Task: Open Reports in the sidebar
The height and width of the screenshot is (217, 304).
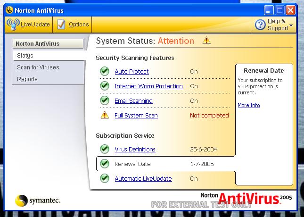Action: coord(27,79)
